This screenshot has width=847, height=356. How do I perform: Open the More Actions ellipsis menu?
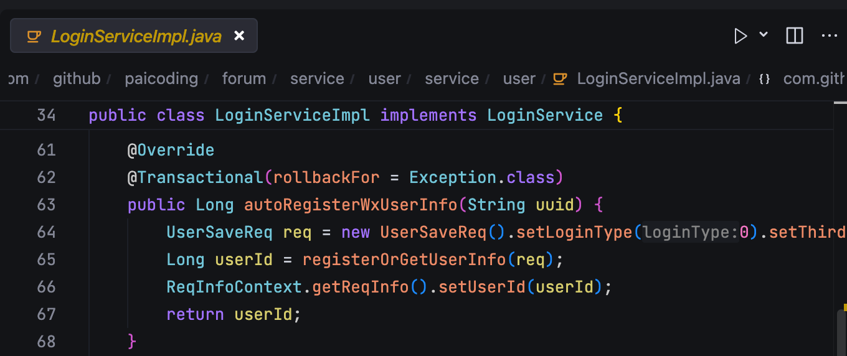[829, 36]
